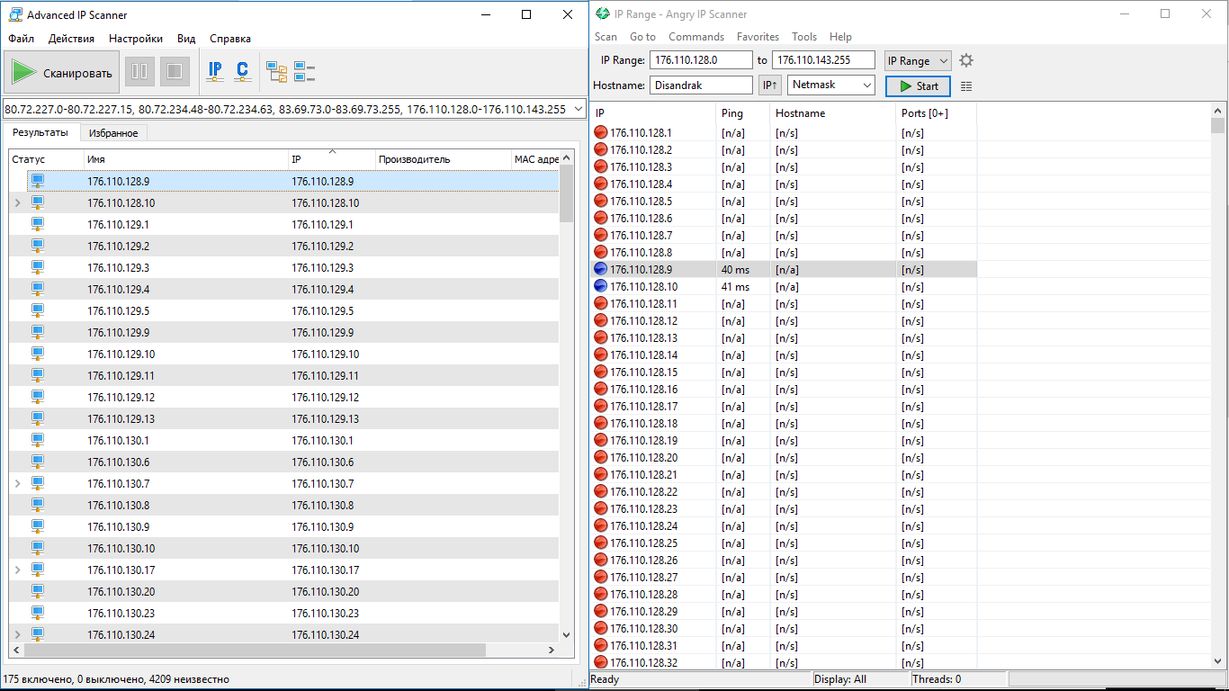Open Angry IP Scanner preferences gear

point(966,60)
